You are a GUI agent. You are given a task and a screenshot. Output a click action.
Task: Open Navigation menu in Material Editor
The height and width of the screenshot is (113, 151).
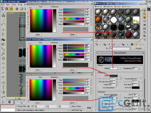point(108,6)
